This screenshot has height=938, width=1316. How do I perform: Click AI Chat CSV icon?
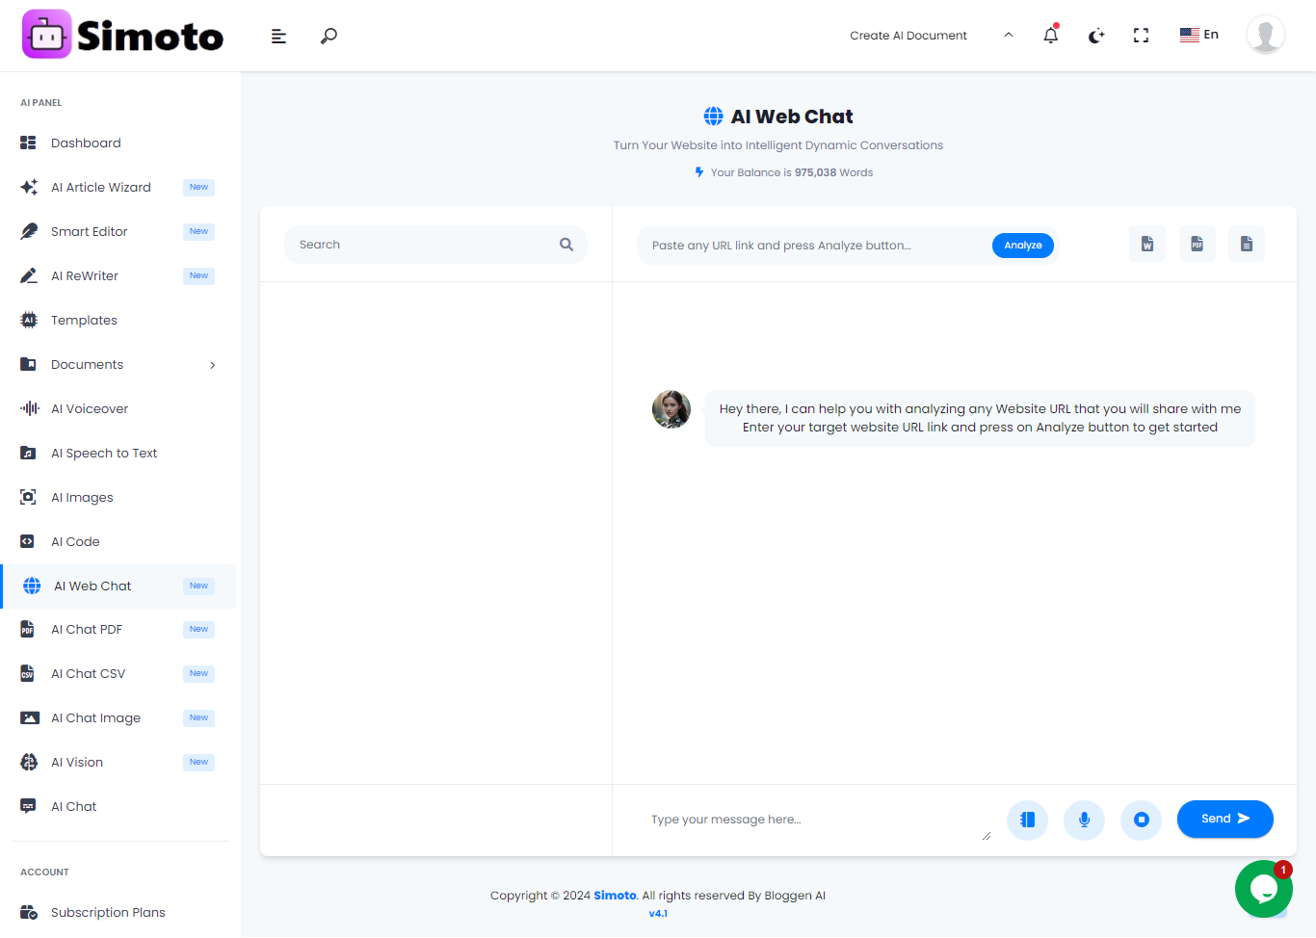[x=28, y=673]
